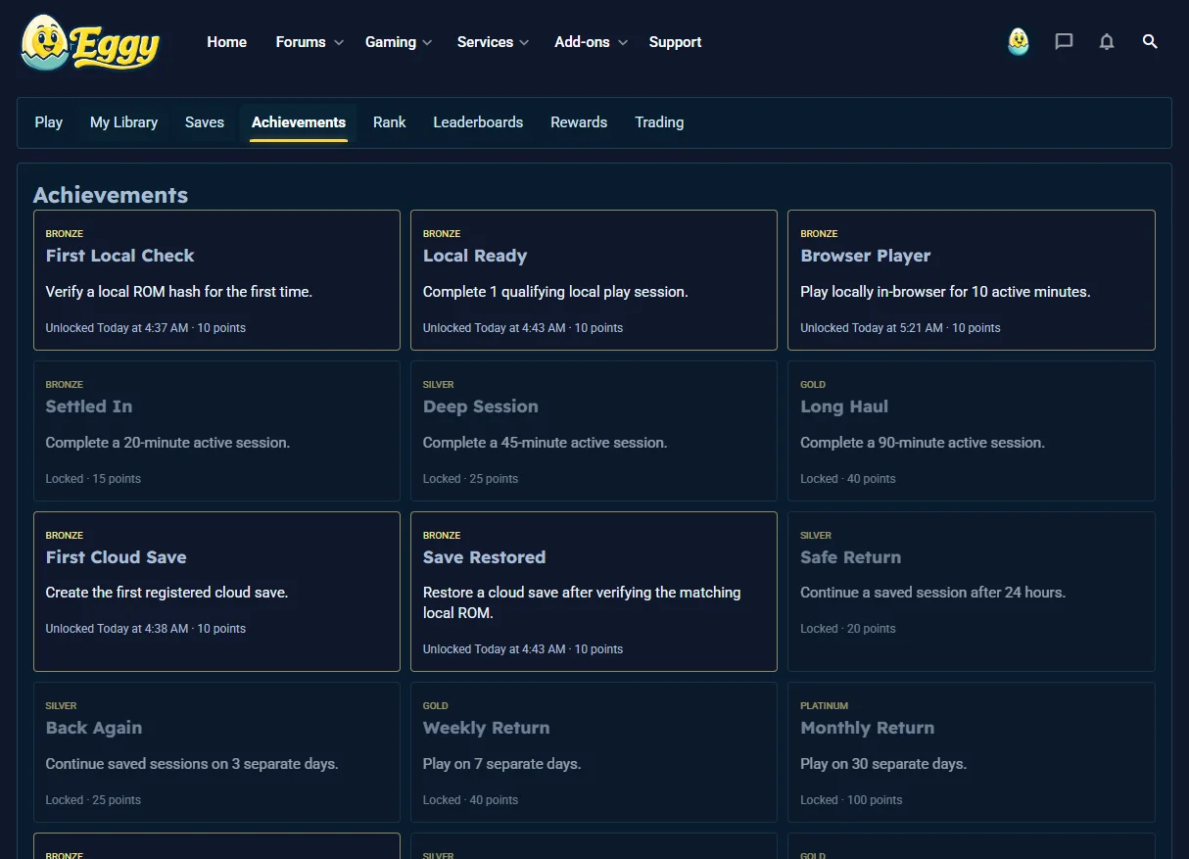Open the Add-ons menu link
Viewport: 1189px width, 859px height.
point(582,42)
